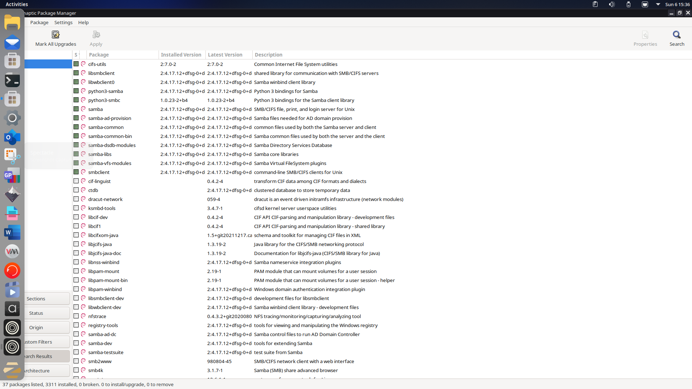Click the Debian swirl icon for nfstrace
The image size is (692, 389).
pyautogui.click(x=83, y=316)
